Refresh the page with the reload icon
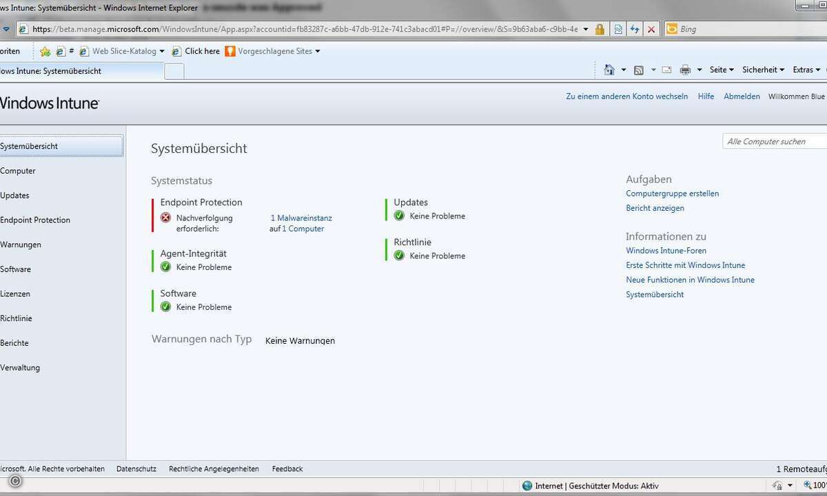The width and height of the screenshot is (827, 496). click(635, 29)
